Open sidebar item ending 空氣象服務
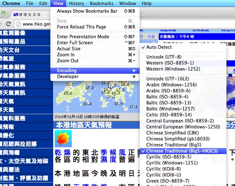This screenshot has width=235, height=186. click(25, 67)
